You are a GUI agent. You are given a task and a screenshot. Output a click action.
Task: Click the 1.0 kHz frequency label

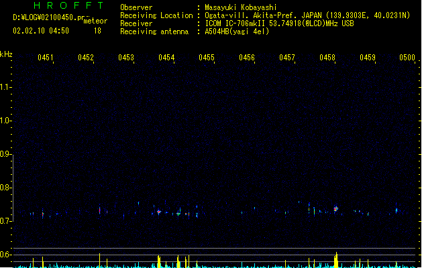point(5,121)
